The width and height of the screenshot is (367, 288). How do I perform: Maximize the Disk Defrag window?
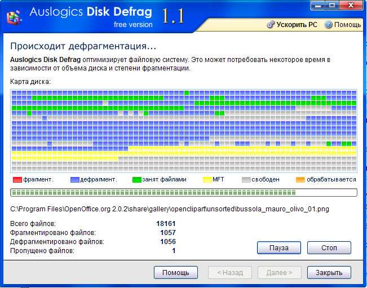tap(333, 5)
